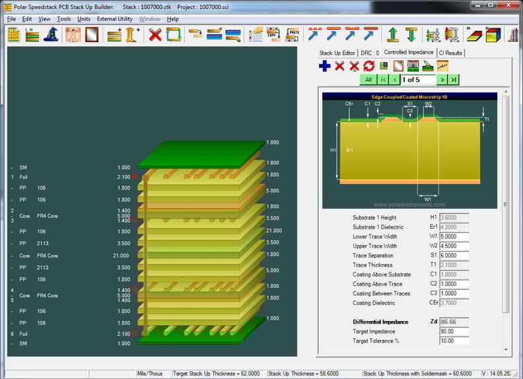This screenshot has width=523, height=379.
Task: Move selected layer down with green down arrow
Action: click(411, 35)
